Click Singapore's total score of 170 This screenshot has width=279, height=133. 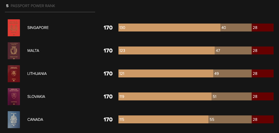pyautogui.click(x=108, y=28)
